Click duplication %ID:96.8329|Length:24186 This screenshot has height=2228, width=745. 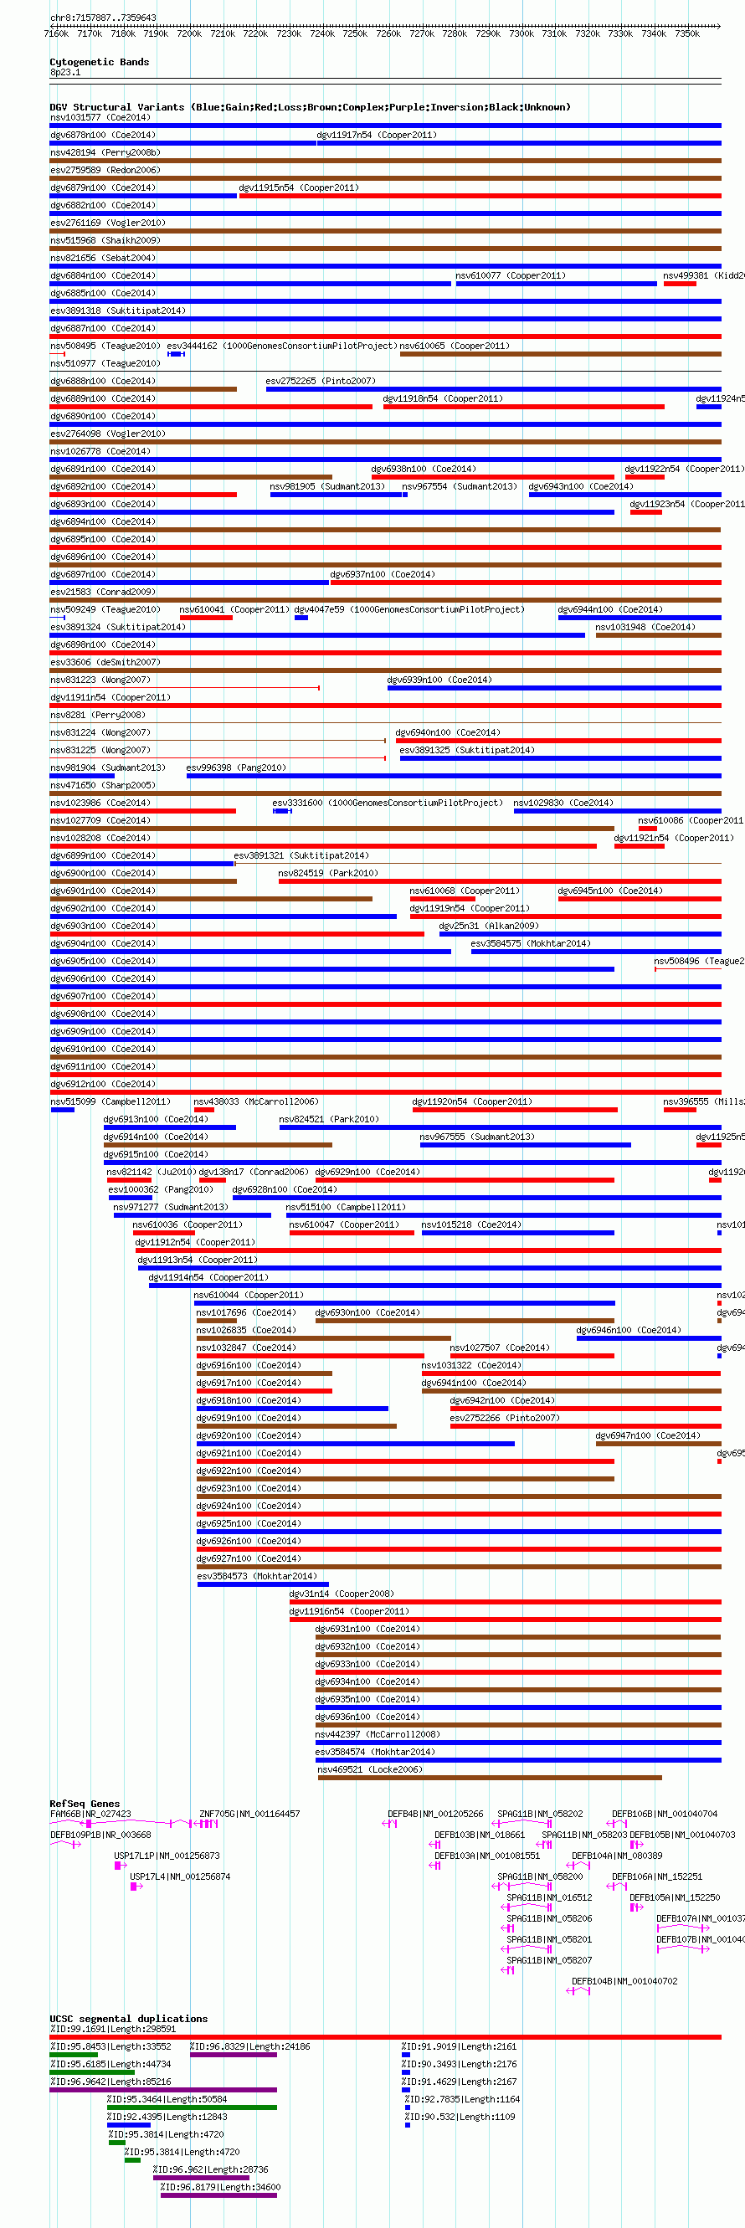[250, 2046]
